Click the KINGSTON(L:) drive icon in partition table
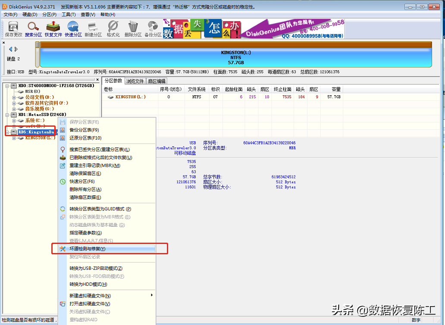Screen dimensions: 445x325 (111, 97)
